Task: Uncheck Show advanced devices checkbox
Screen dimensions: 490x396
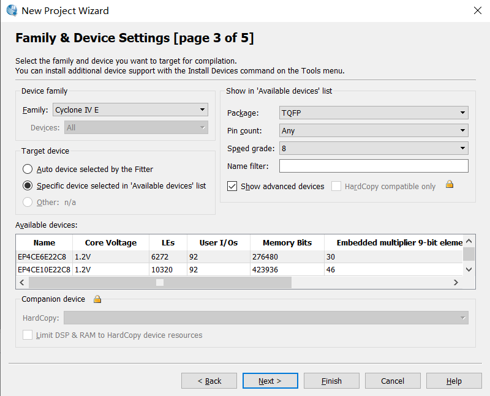Action: 232,186
